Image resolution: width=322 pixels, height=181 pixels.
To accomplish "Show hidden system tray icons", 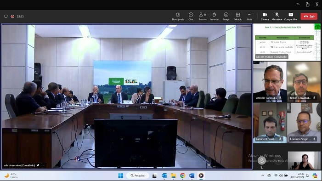I will tap(262, 175).
